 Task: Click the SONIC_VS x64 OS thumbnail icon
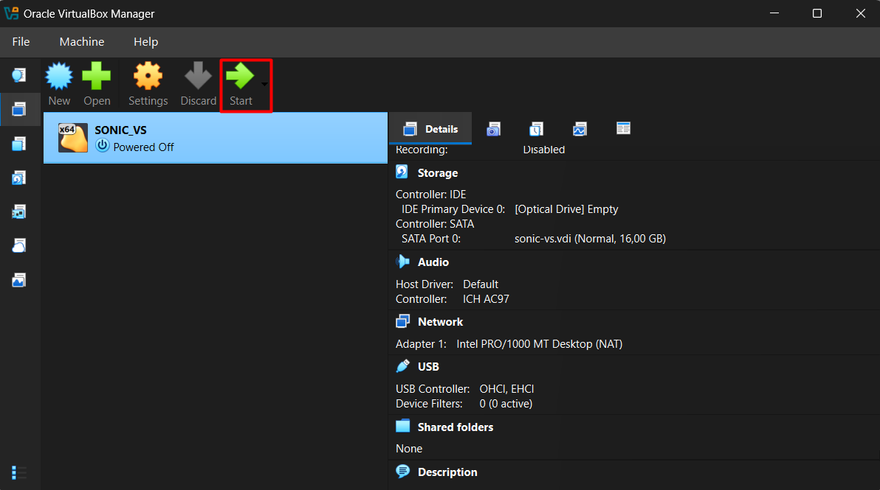73,138
